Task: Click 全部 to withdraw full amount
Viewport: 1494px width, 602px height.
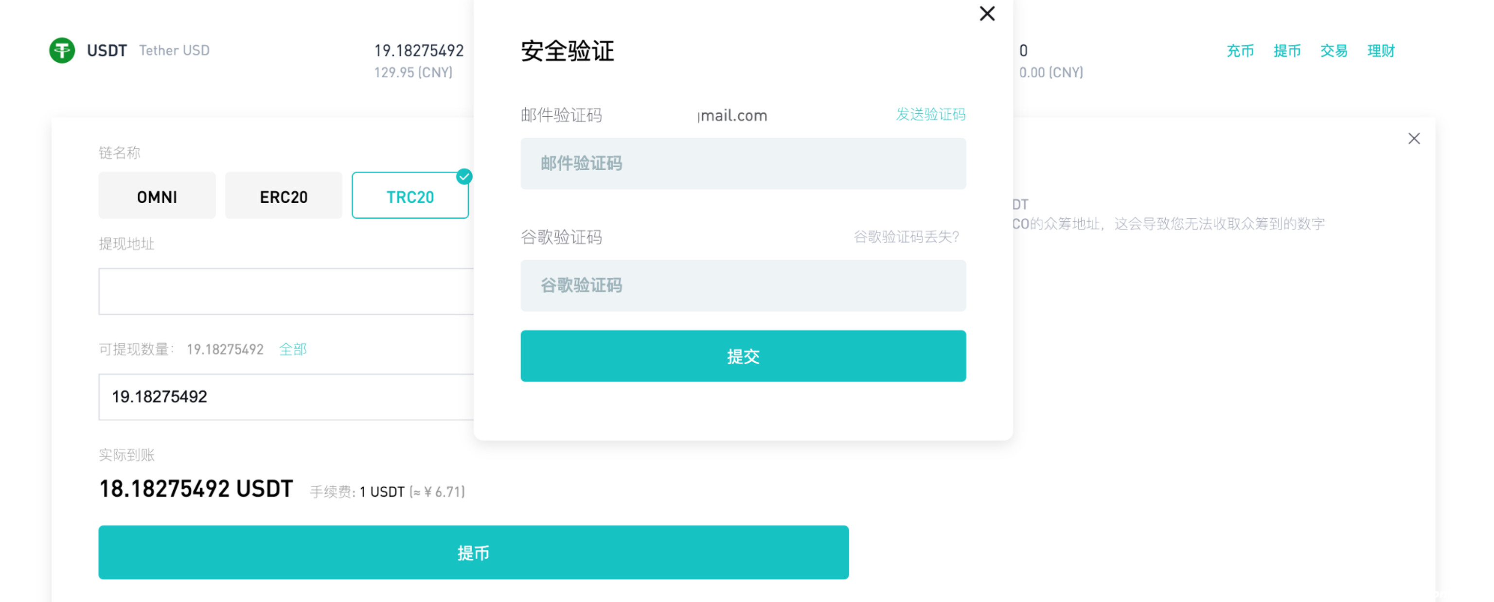Action: click(292, 349)
